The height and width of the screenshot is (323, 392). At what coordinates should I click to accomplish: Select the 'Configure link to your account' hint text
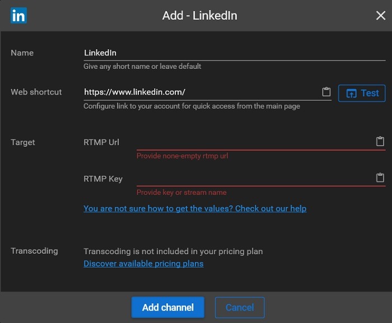click(x=192, y=106)
